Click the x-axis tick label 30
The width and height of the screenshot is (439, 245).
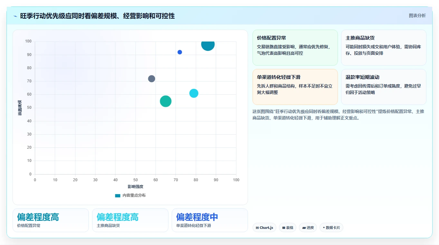point(95,180)
